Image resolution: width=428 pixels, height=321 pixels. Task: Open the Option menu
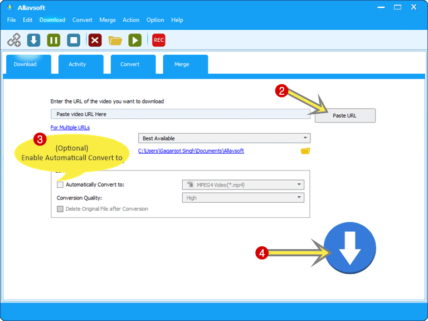[x=155, y=20]
